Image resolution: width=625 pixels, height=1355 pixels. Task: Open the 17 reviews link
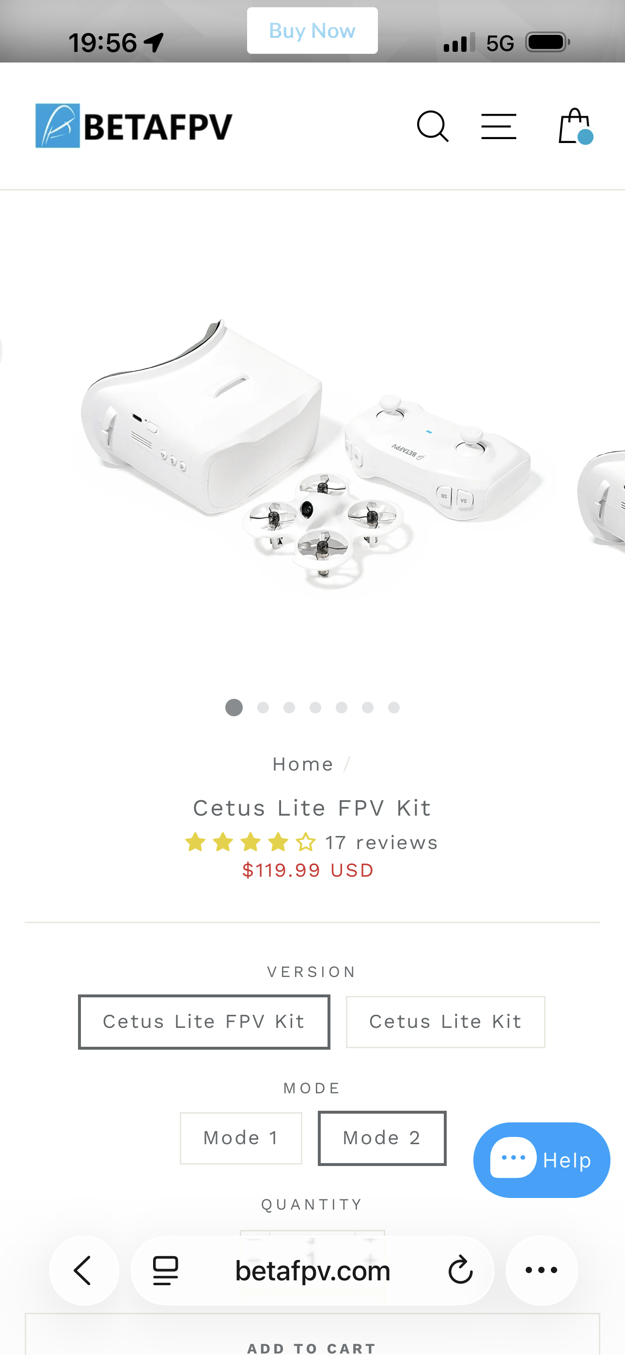tap(381, 842)
